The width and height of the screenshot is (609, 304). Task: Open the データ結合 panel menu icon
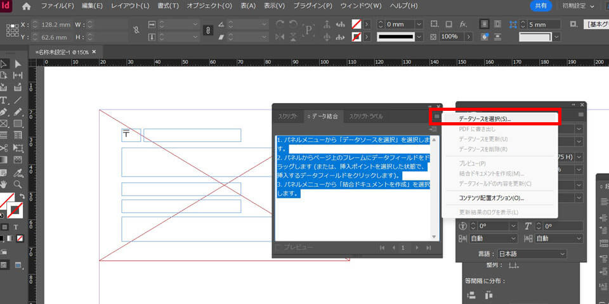point(436,117)
